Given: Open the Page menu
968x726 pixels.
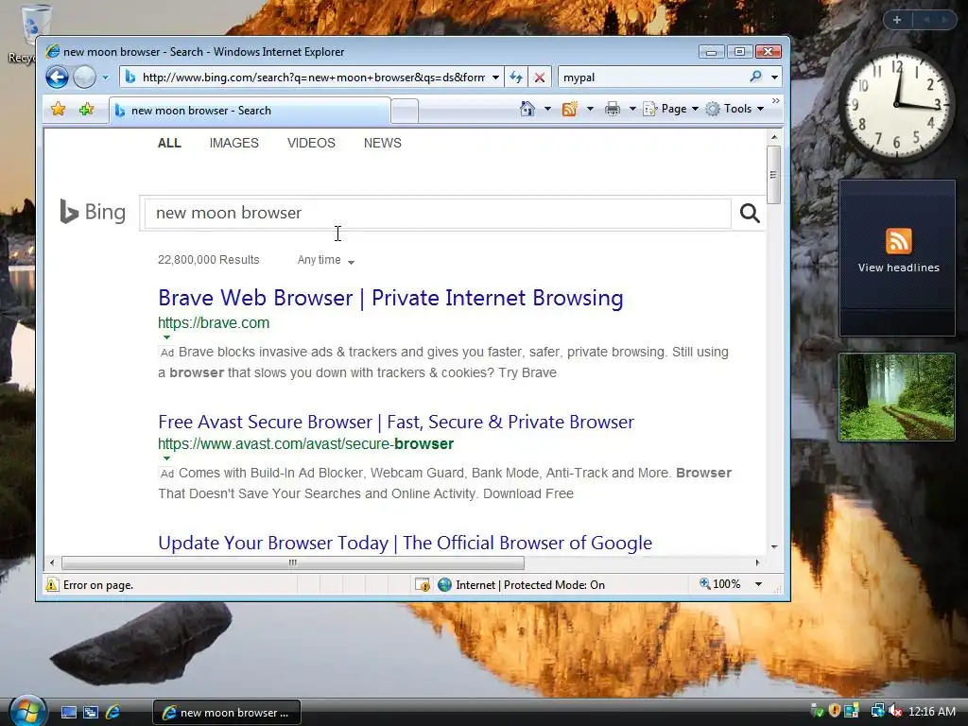Looking at the screenshot, I should (670, 109).
